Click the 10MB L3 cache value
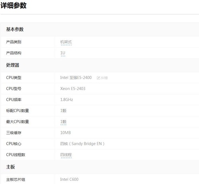Image resolution: width=199 pixels, height=184 pixels. click(x=66, y=133)
